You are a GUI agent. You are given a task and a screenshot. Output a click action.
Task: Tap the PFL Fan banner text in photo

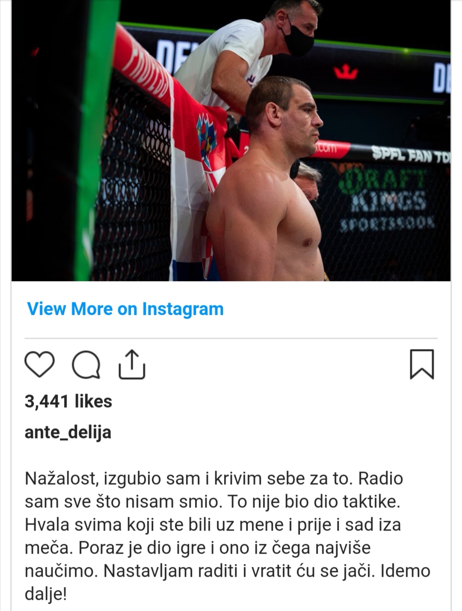[x=411, y=154]
